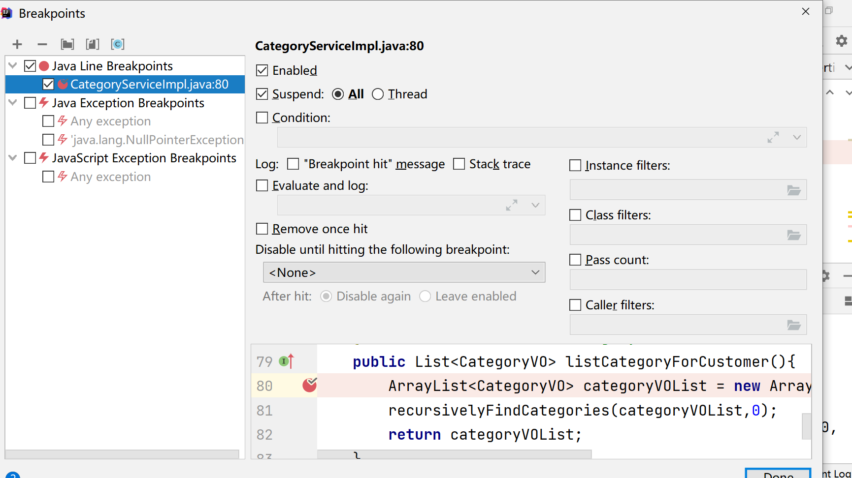Click the Class filters folder icon
This screenshot has width=852, height=478.
[x=793, y=235]
